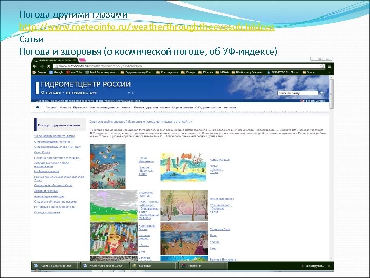Screen dimensions: 370x278
Task: Click the site search magnifier icon
Action: pos(322,93)
